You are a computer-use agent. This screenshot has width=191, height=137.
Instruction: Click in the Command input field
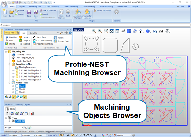(100, 25)
